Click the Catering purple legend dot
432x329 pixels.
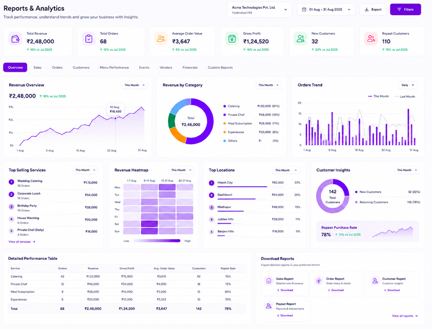pyautogui.click(x=225, y=106)
